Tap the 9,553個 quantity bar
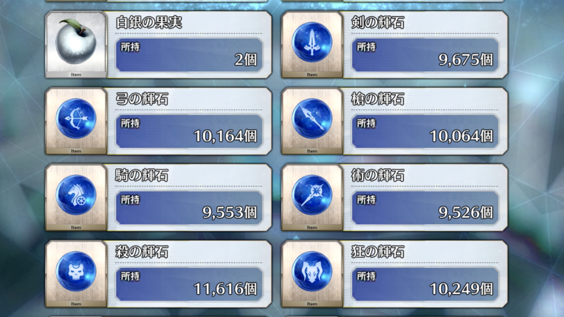Viewport: 564px width, 317px height. (189, 208)
